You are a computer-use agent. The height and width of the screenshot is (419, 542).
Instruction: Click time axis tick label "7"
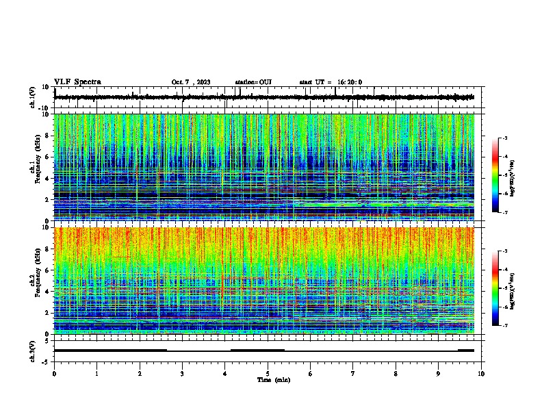353,374
